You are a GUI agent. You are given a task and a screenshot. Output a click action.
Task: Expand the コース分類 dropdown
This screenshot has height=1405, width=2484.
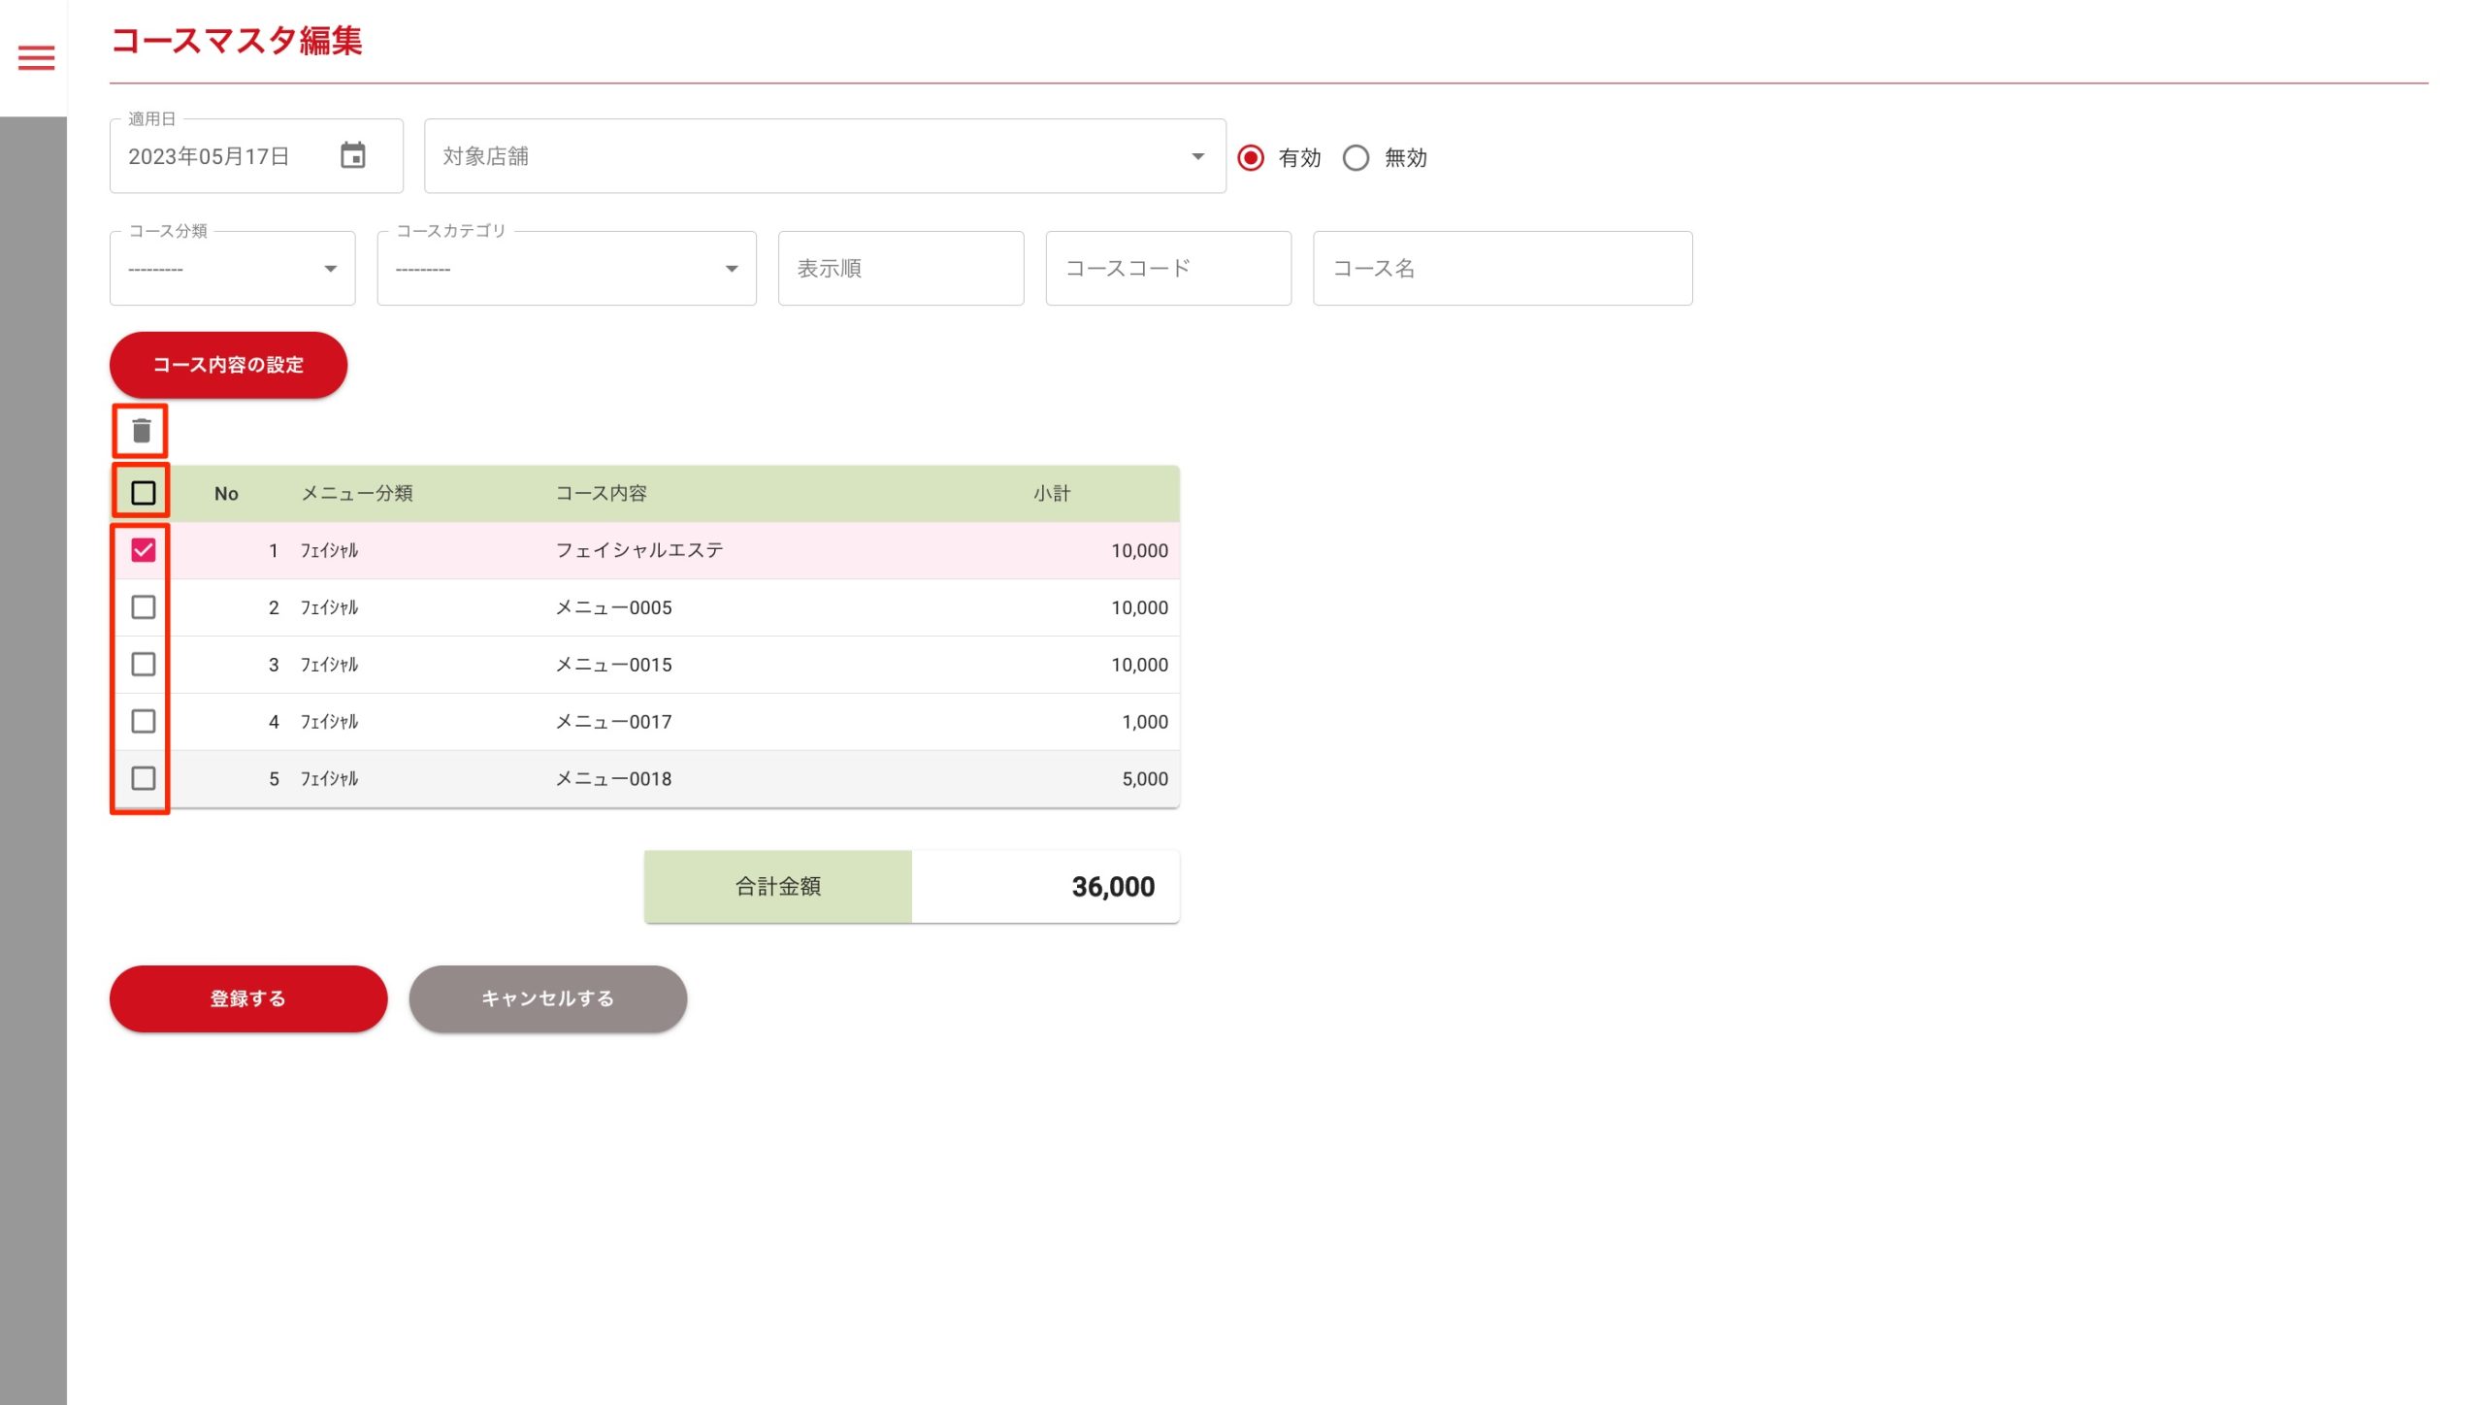pos(232,269)
